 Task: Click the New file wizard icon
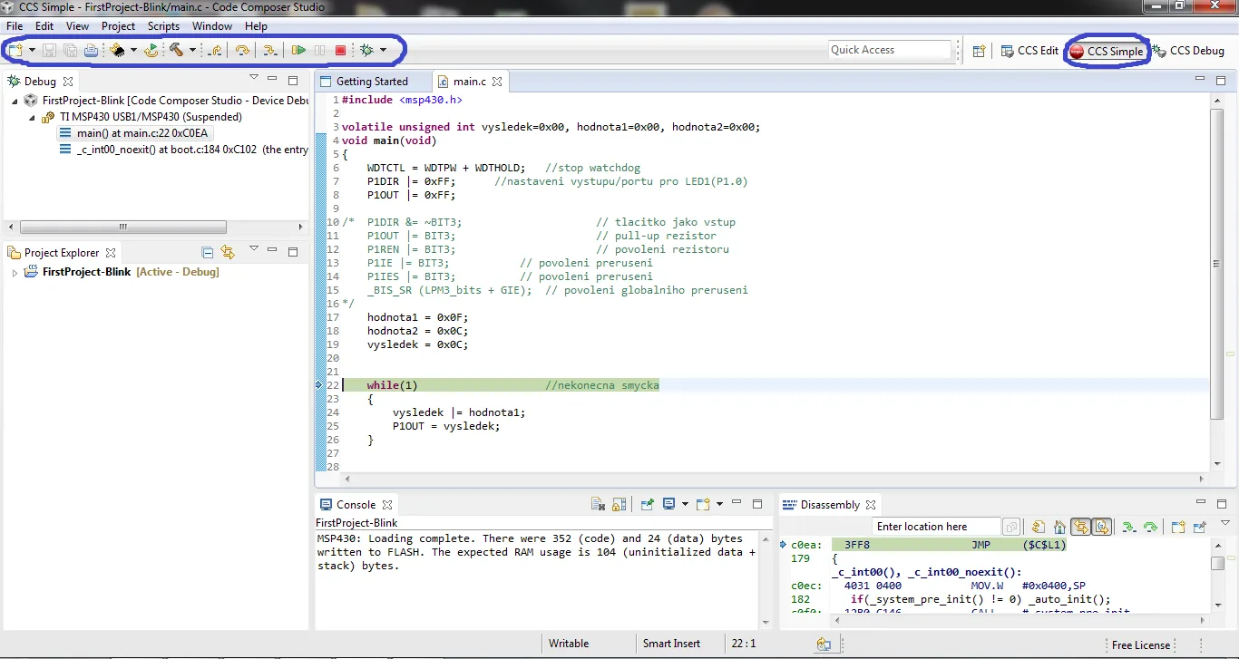tap(15, 50)
